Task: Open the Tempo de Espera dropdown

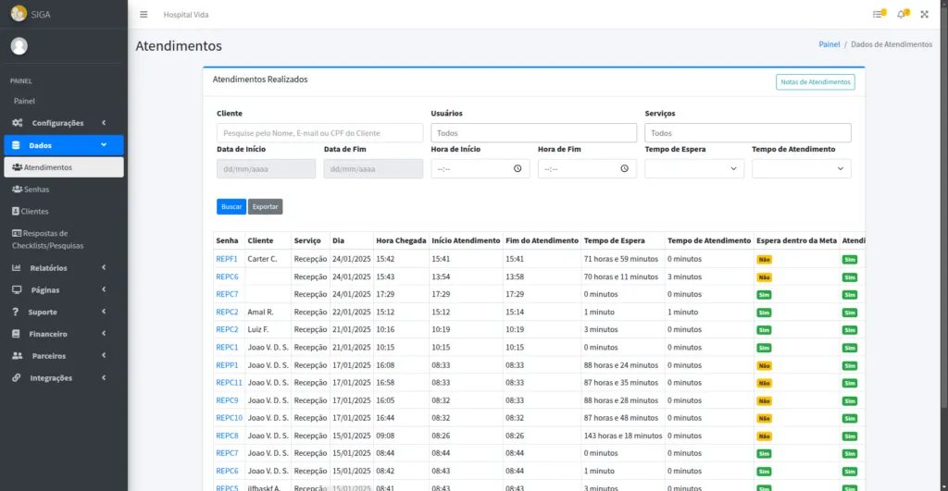Action: pyautogui.click(x=694, y=168)
